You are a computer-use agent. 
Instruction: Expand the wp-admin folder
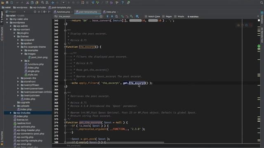coord(11,26)
